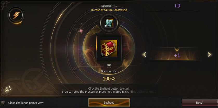Click the red treasure chest item slot
Image resolution: width=218 pixels, height=108 pixels.
pos(109,48)
